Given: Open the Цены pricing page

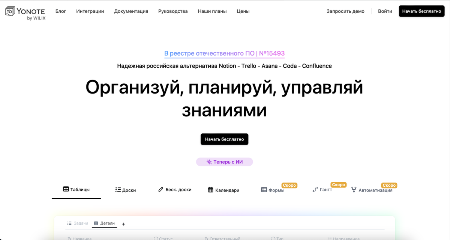Looking at the screenshot, I should pyautogui.click(x=243, y=11).
